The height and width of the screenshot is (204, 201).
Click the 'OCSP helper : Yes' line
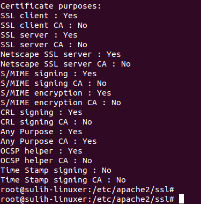(x=41, y=151)
